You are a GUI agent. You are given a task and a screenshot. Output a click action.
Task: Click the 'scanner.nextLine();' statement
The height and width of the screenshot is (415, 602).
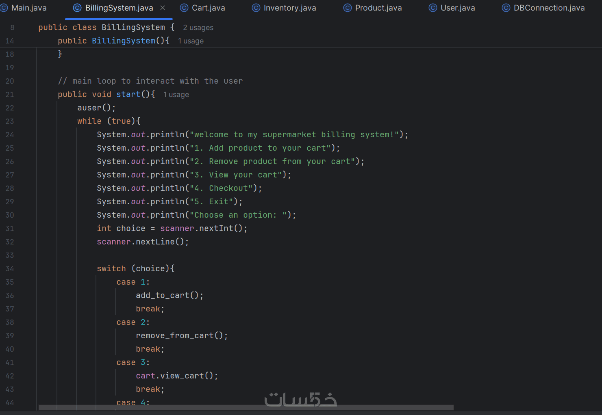(x=143, y=242)
